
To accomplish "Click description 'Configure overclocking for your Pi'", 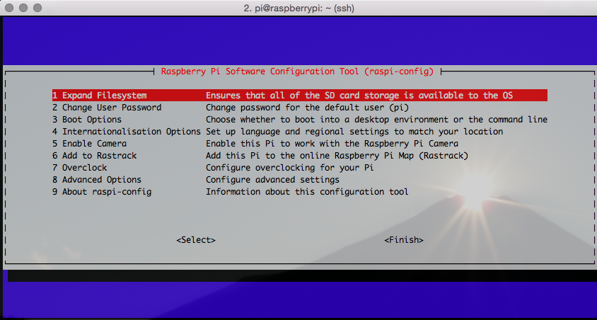I will 290,168.
